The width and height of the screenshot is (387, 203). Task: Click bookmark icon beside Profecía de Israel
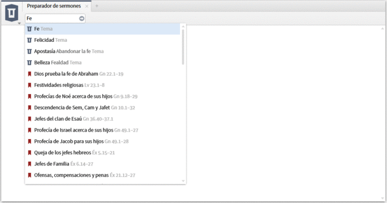(30, 130)
